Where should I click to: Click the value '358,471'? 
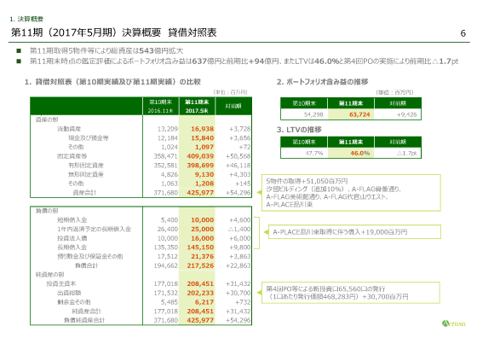point(166,156)
